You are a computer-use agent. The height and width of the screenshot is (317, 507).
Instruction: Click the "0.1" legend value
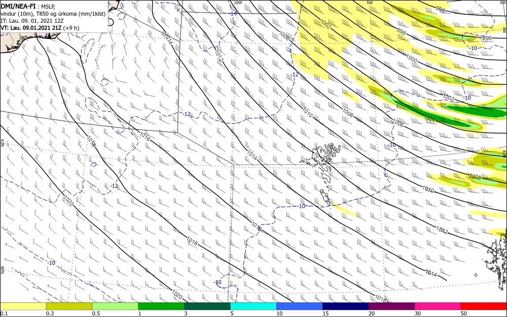click(x=4, y=313)
